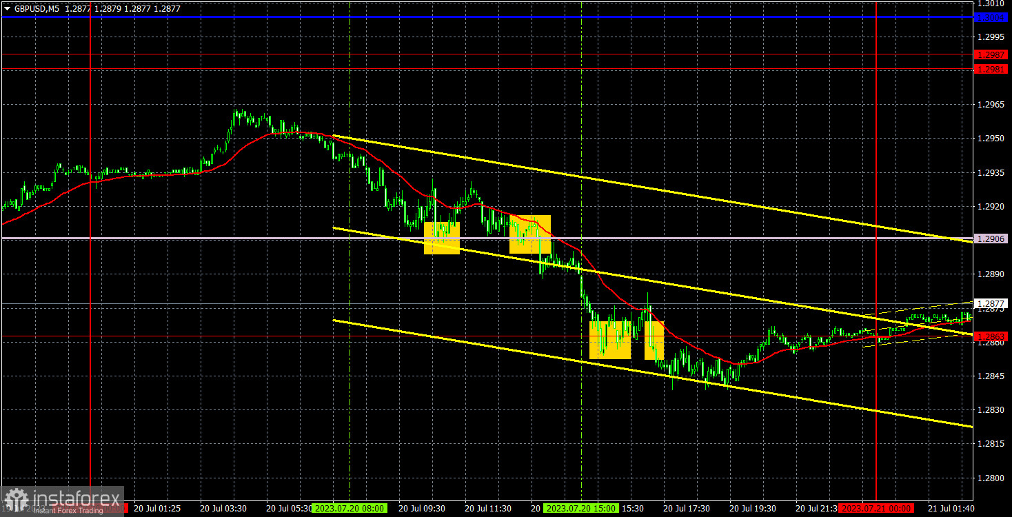Click the 21 Jul 01:40 time label
This screenshot has width=1012, height=517.
[x=951, y=509]
